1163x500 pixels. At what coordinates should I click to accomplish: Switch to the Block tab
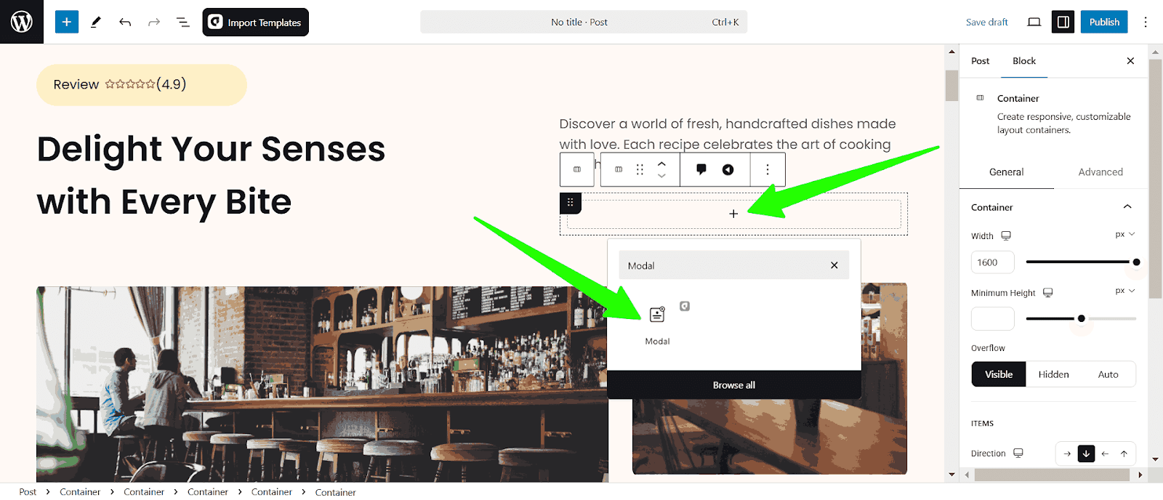point(1024,61)
